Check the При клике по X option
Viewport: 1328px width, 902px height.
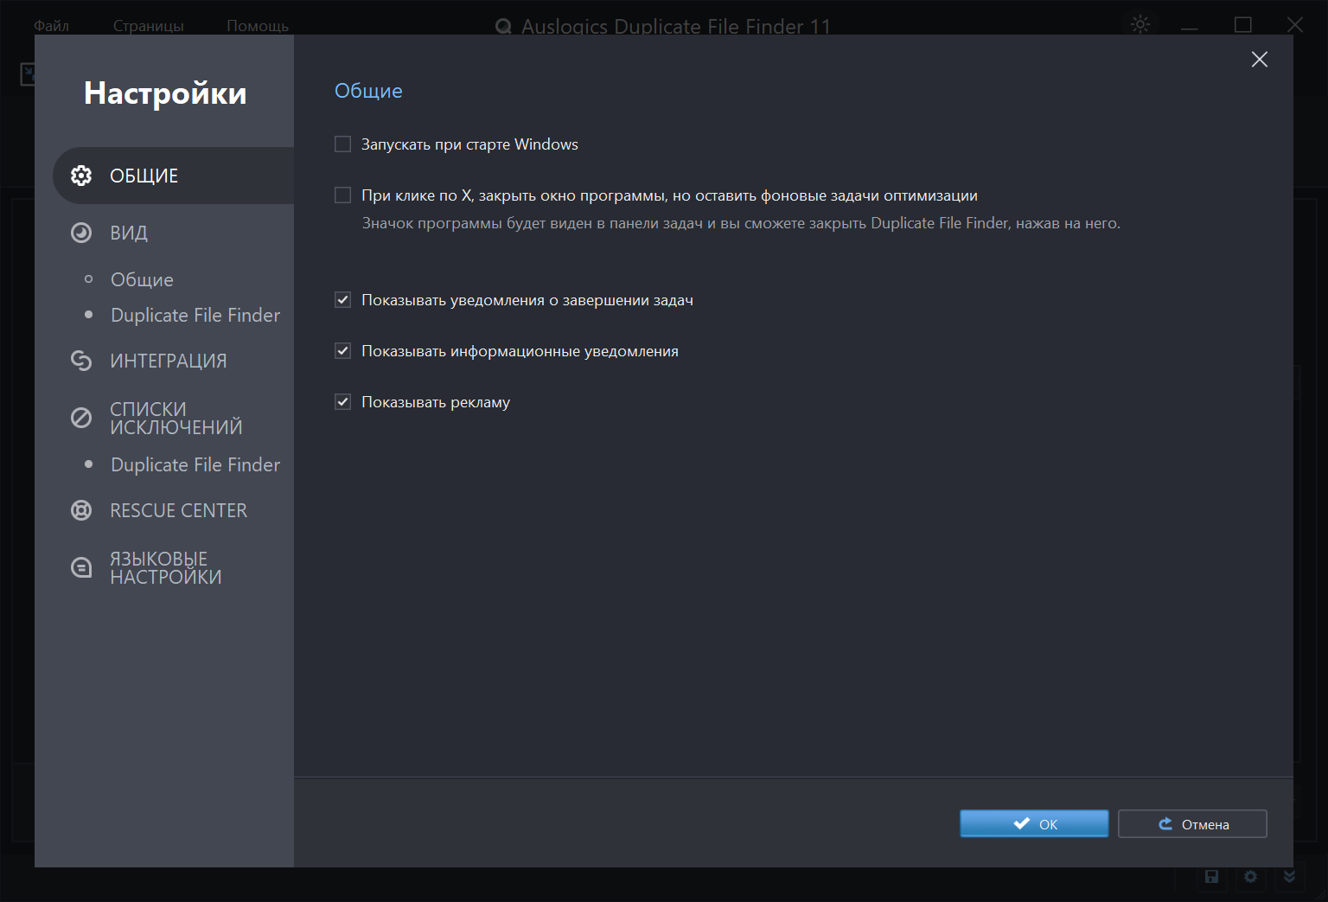[343, 195]
